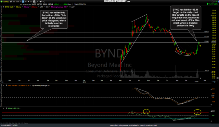Click the 139.77 price level label
Viewport: 219px width, 127px height.
point(206,32)
